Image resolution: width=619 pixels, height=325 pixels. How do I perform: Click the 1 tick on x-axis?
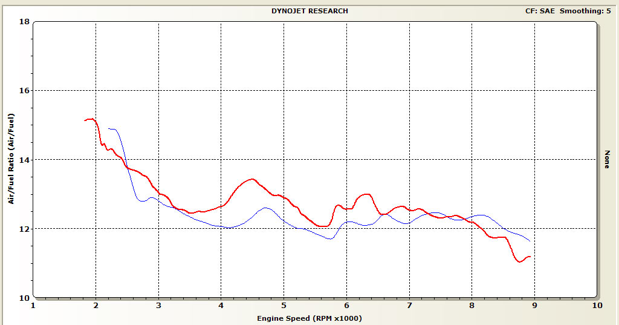[33, 306]
